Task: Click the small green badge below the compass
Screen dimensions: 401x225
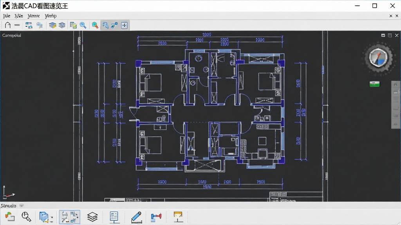Action: click(374, 84)
